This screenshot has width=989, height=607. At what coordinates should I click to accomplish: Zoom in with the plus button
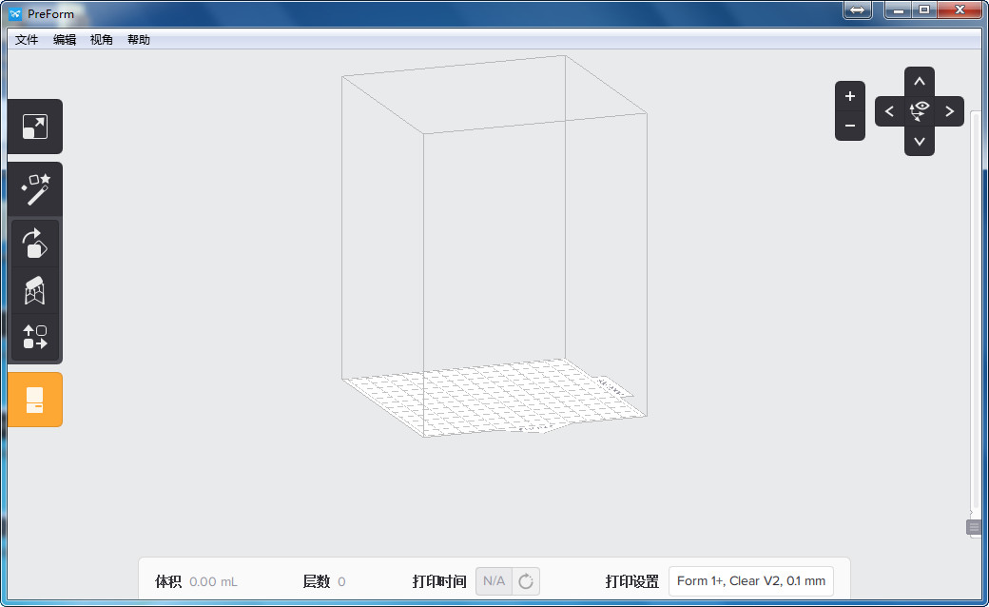click(849, 96)
